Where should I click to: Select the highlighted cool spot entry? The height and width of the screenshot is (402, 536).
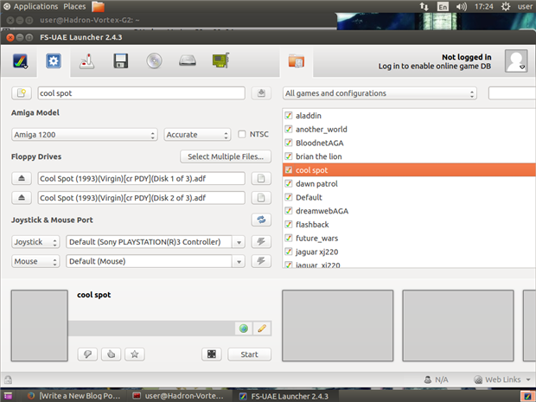point(409,170)
